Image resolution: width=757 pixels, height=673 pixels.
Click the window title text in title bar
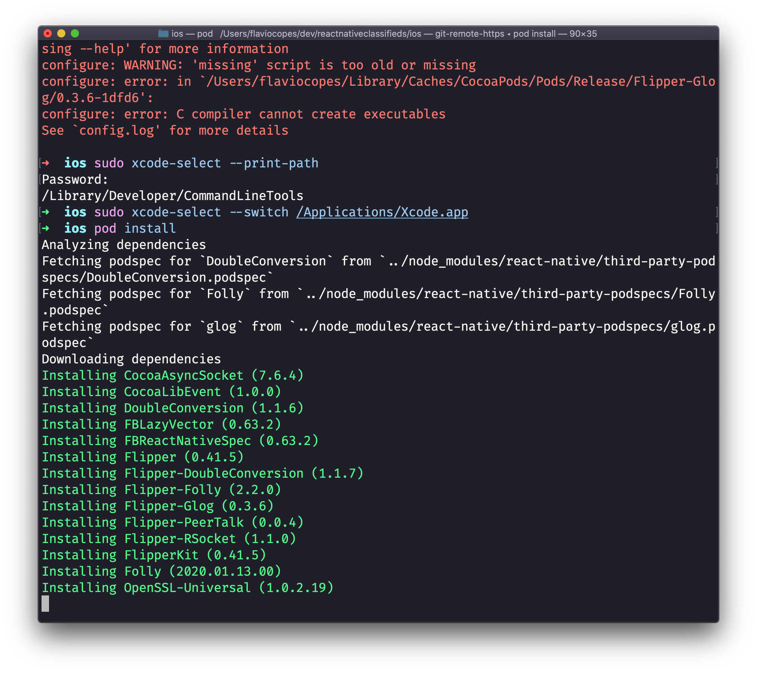[x=384, y=34]
